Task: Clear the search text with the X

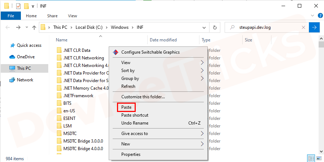Action: [x=303, y=27]
